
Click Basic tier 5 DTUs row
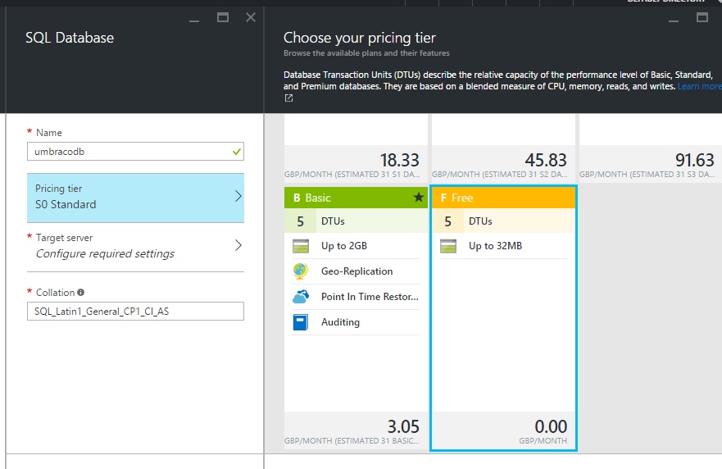(356, 221)
